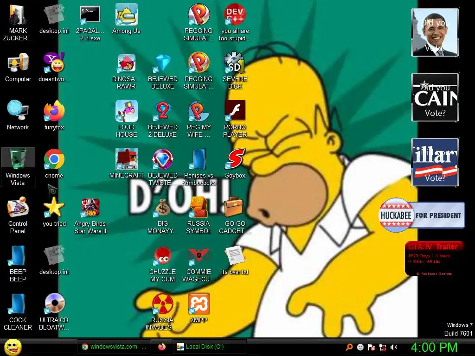The image size is (475, 356).
Task: Open the Network desktop icon
Action: click(x=18, y=115)
